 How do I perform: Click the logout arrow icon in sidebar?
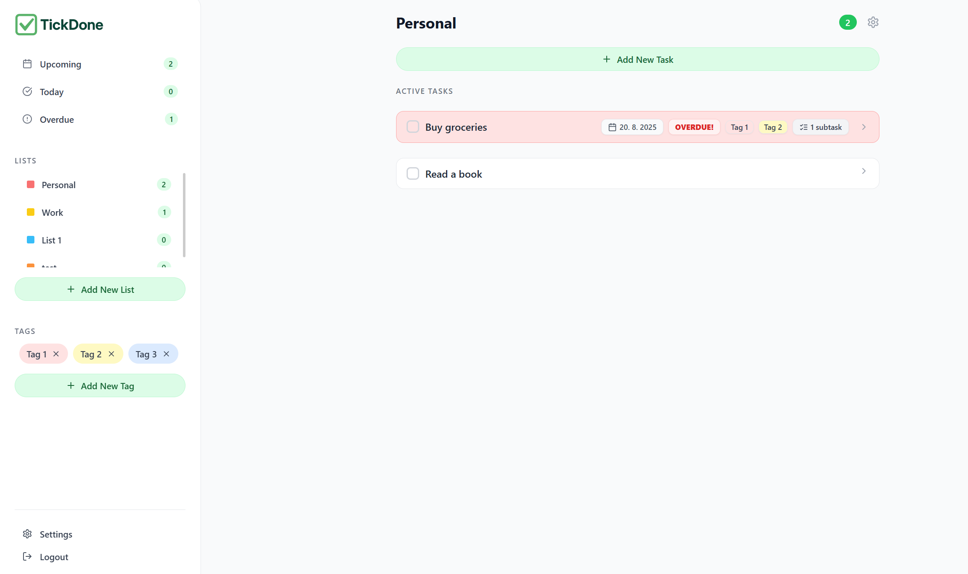tap(27, 556)
